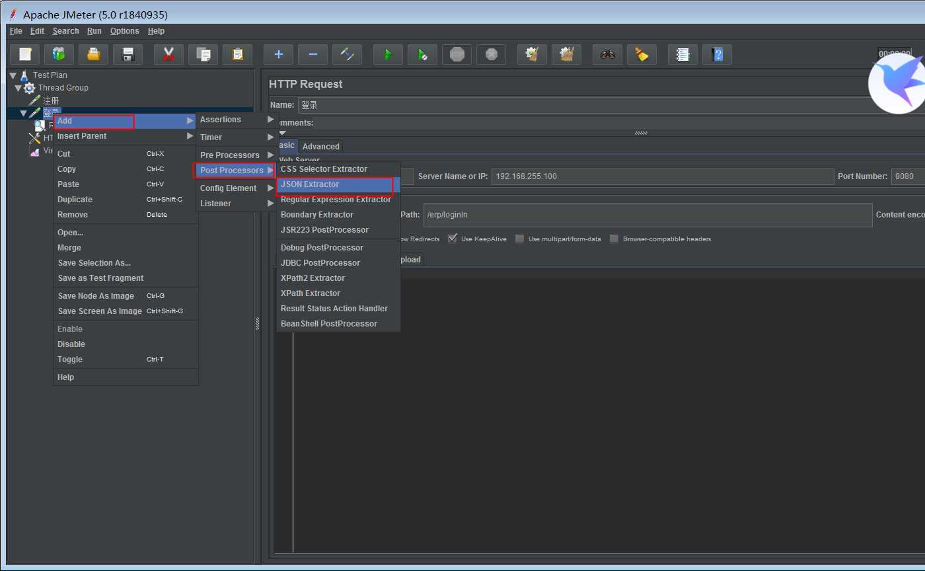Enable Browser-compatible headers checkbox
The height and width of the screenshot is (571, 925).
click(614, 239)
